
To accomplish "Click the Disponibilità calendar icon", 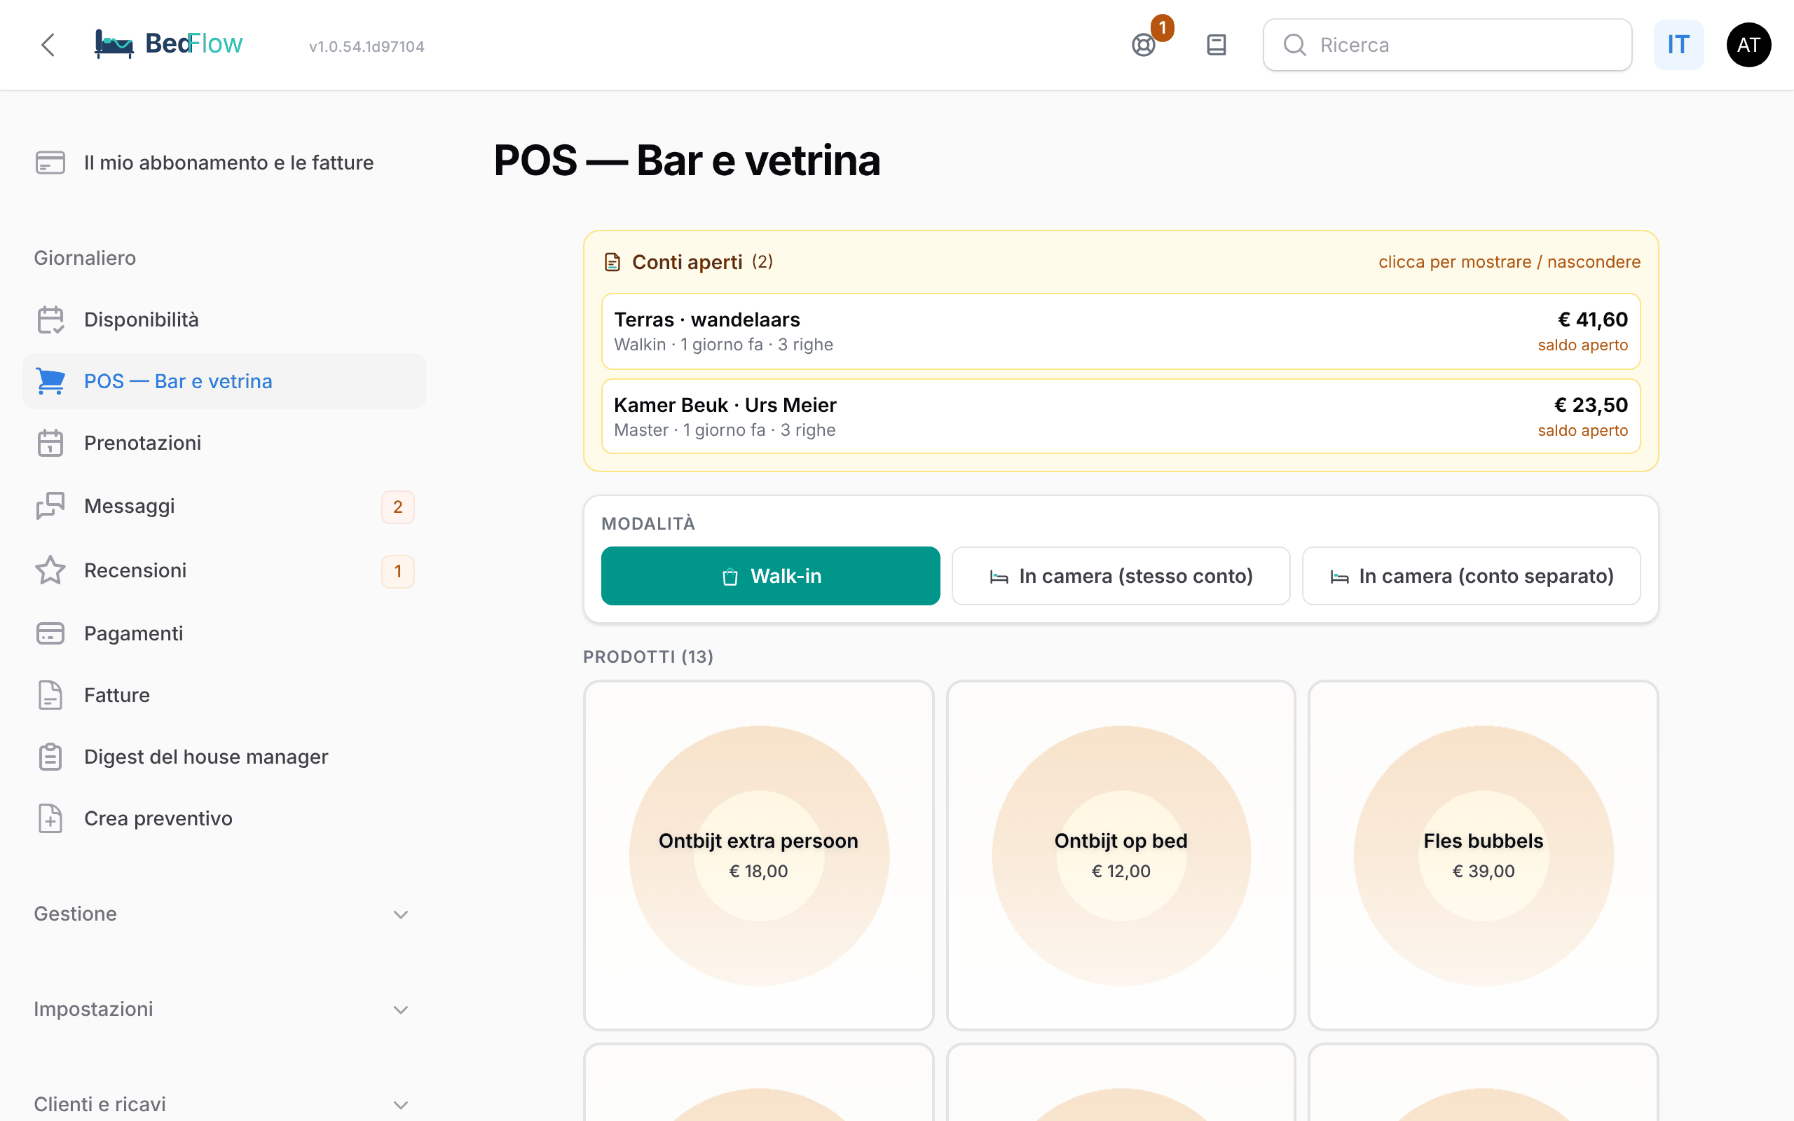I will point(50,319).
